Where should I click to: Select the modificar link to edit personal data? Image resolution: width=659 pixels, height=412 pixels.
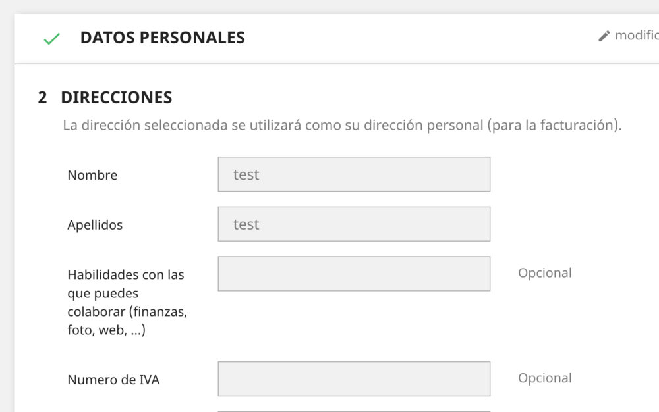point(636,36)
